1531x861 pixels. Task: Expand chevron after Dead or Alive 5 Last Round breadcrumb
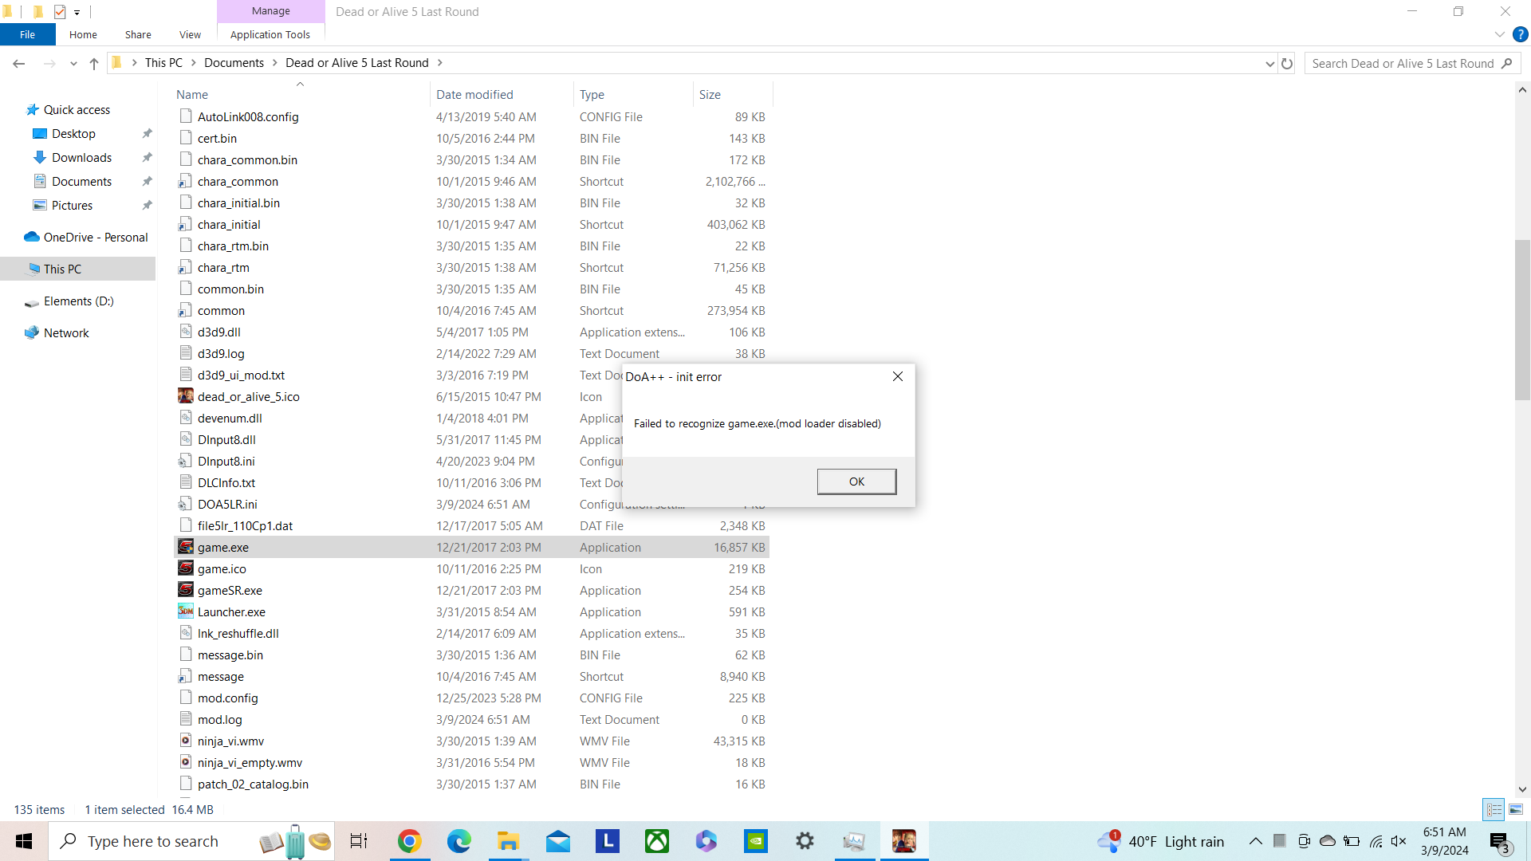[439, 63]
